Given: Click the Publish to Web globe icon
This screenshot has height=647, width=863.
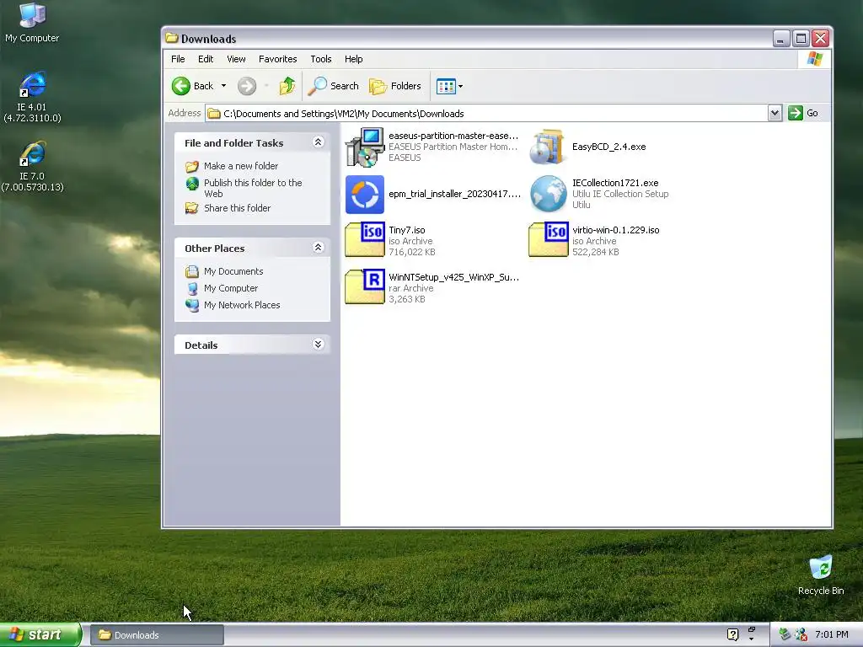Looking at the screenshot, I should (x=191, y=184).
